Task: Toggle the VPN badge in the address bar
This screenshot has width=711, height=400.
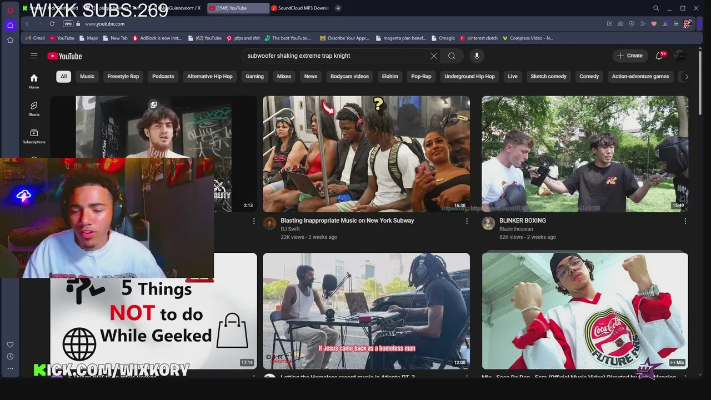Action: click(68, 24)
